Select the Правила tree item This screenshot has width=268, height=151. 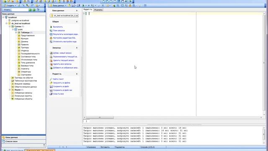(25, 44)
